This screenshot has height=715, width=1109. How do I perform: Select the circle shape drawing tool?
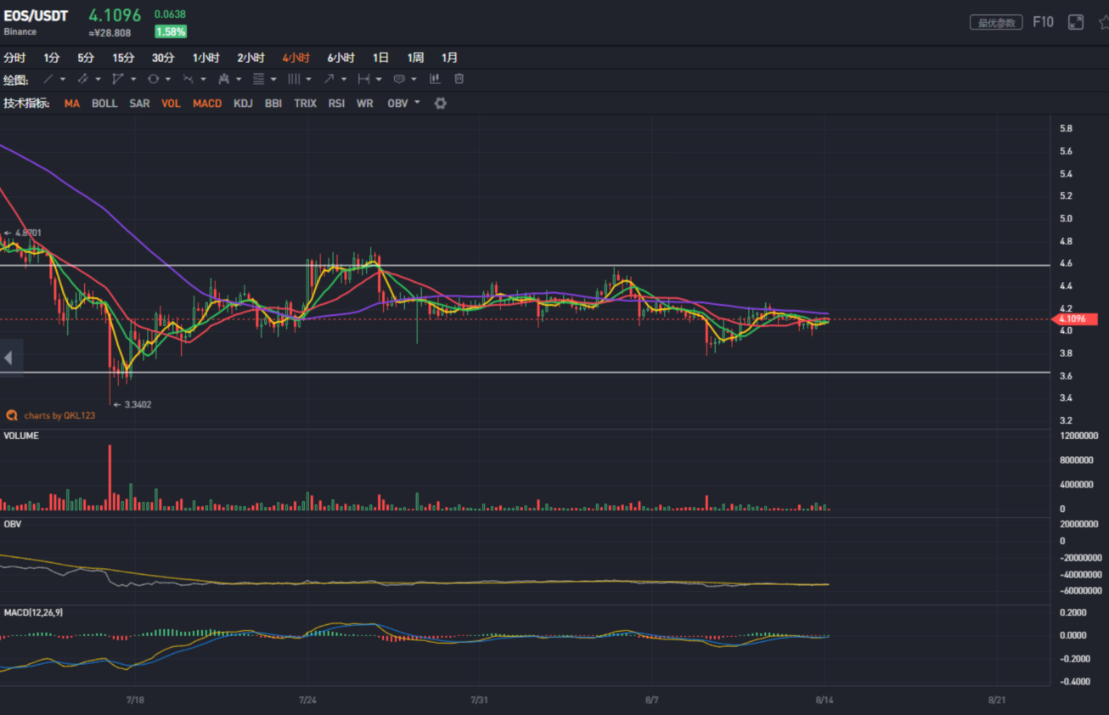pyautogui.click(x=154, y=79)
